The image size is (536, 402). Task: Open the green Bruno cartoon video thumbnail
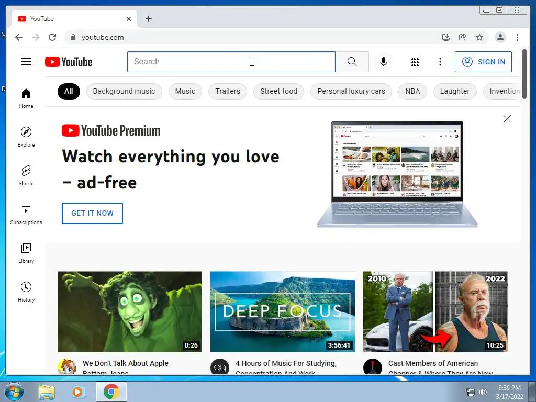130,311
